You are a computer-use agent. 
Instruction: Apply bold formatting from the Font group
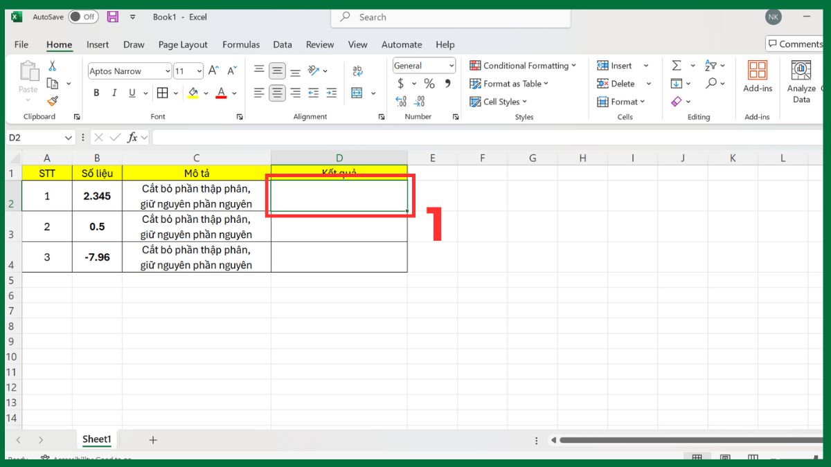pyautogui.click(x=96, y=91)
